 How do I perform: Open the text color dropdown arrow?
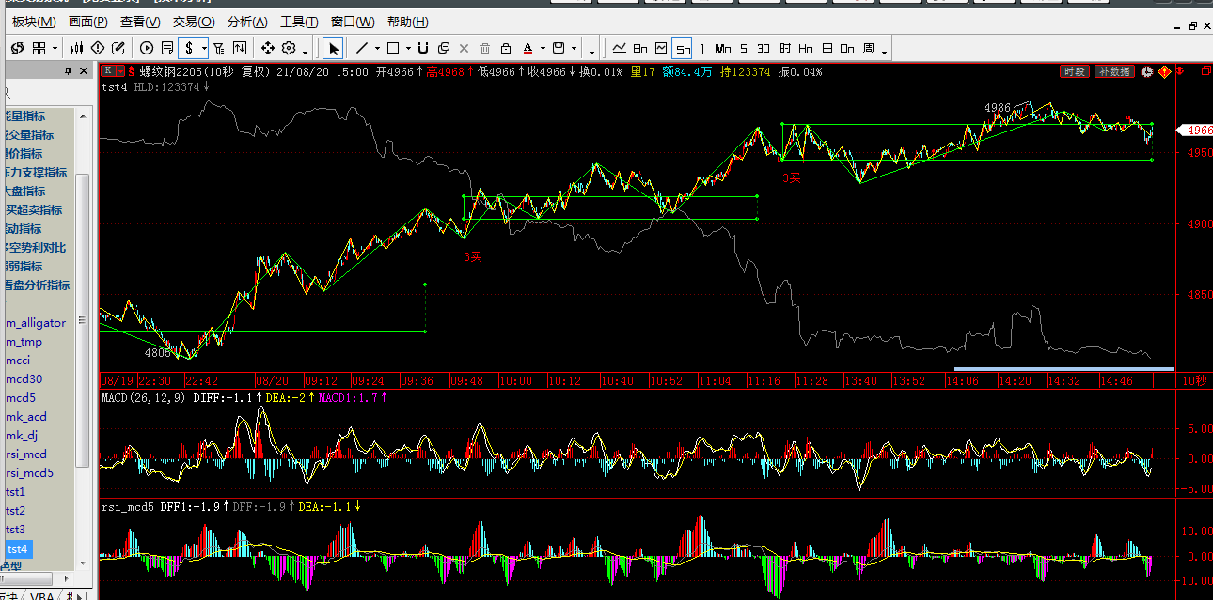click(x=543, y=48)
